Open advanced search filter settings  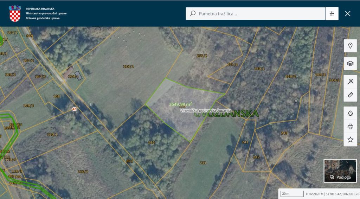[332, 14]
